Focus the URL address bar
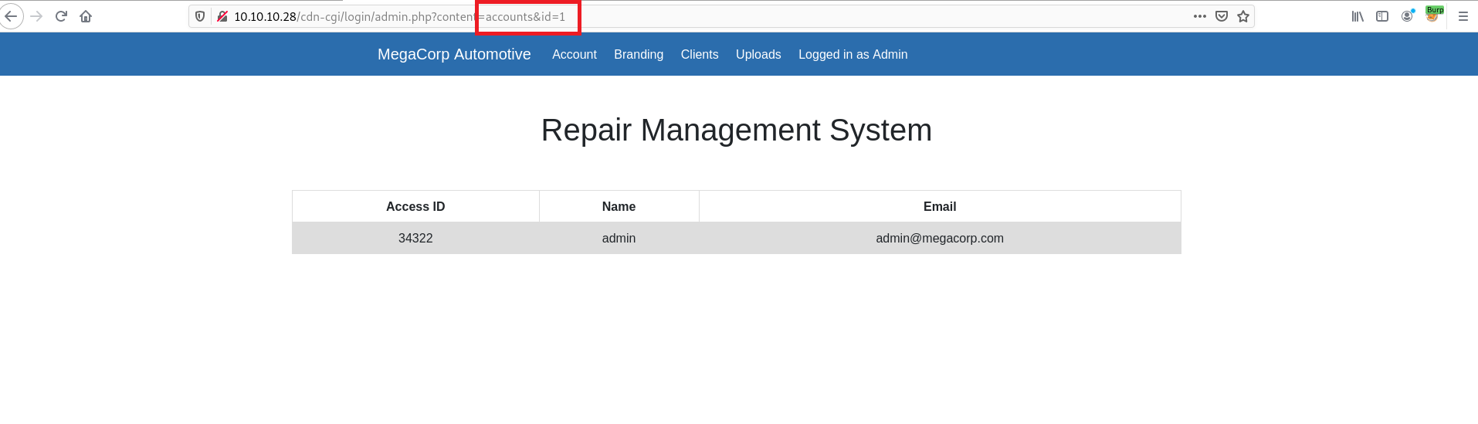Screen dimensions: 1478x424 tap(849, 16)
